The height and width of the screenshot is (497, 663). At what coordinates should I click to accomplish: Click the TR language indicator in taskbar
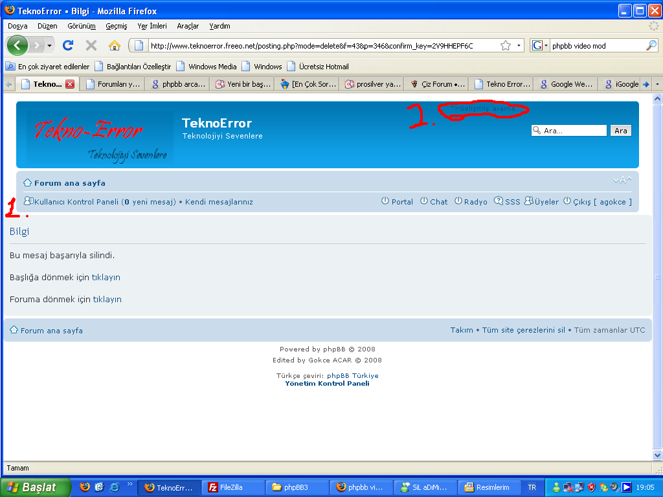pos(532,487)
